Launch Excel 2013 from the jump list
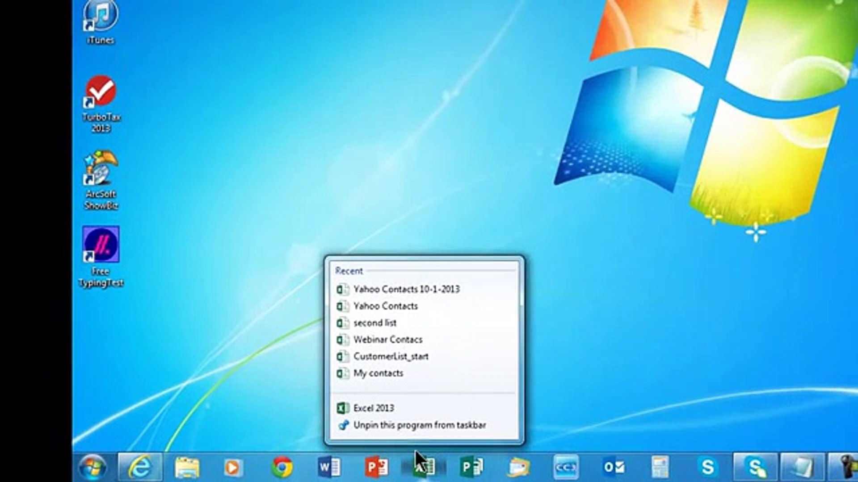The width and height of the screenshot is (858, 482). pos(373,408)
